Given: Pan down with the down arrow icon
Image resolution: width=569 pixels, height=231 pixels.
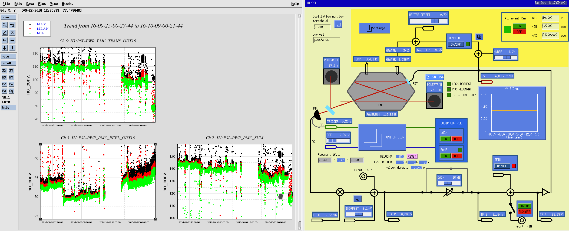Looking at the screenshot, I should tap(5, 48).
